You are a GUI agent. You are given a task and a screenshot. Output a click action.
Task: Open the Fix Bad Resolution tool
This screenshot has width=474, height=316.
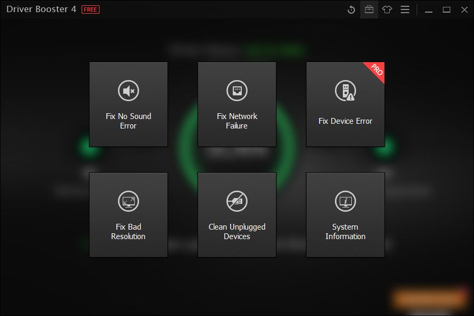(x=129, y=215)
